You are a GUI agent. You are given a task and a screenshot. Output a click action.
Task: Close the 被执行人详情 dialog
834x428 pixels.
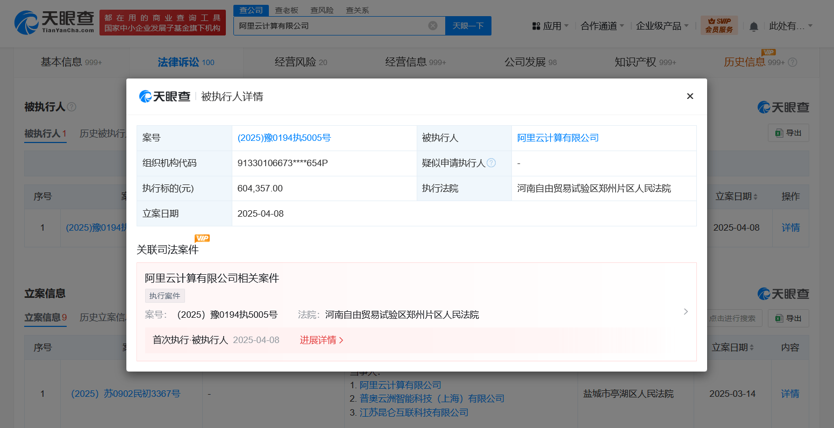point(690,96)
